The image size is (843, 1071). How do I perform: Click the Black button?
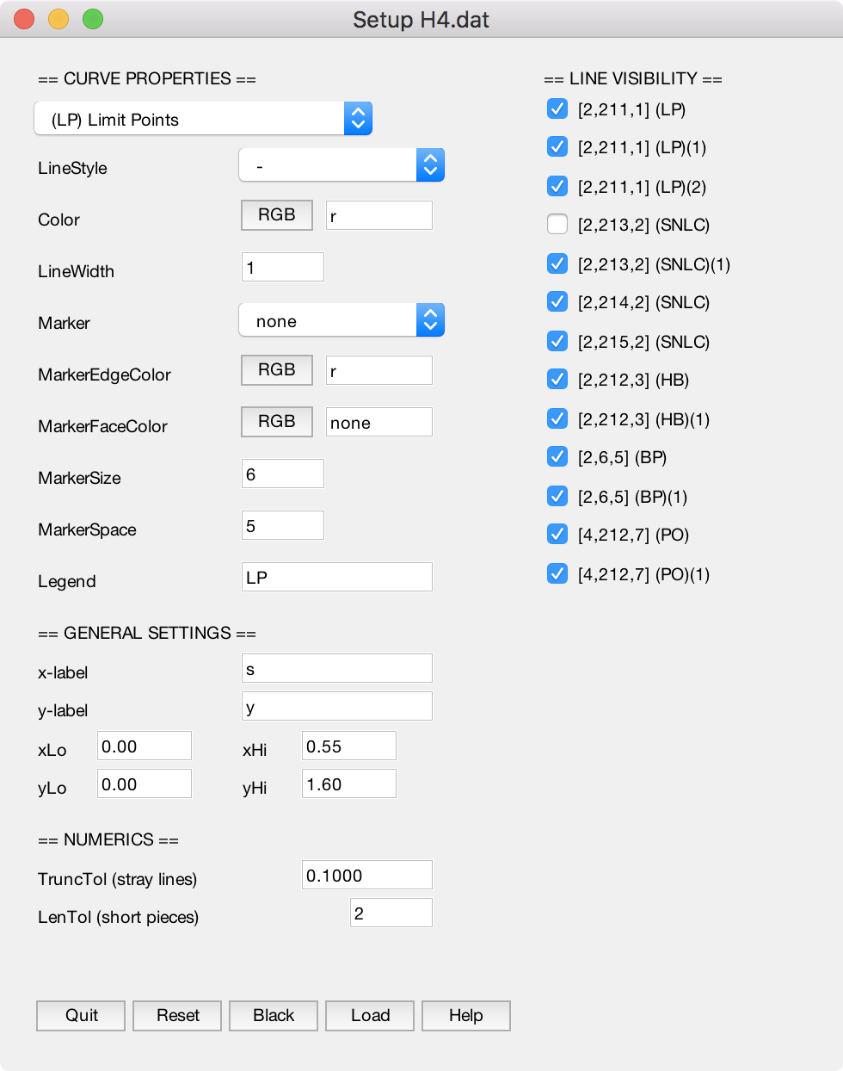pos(274,1016)
